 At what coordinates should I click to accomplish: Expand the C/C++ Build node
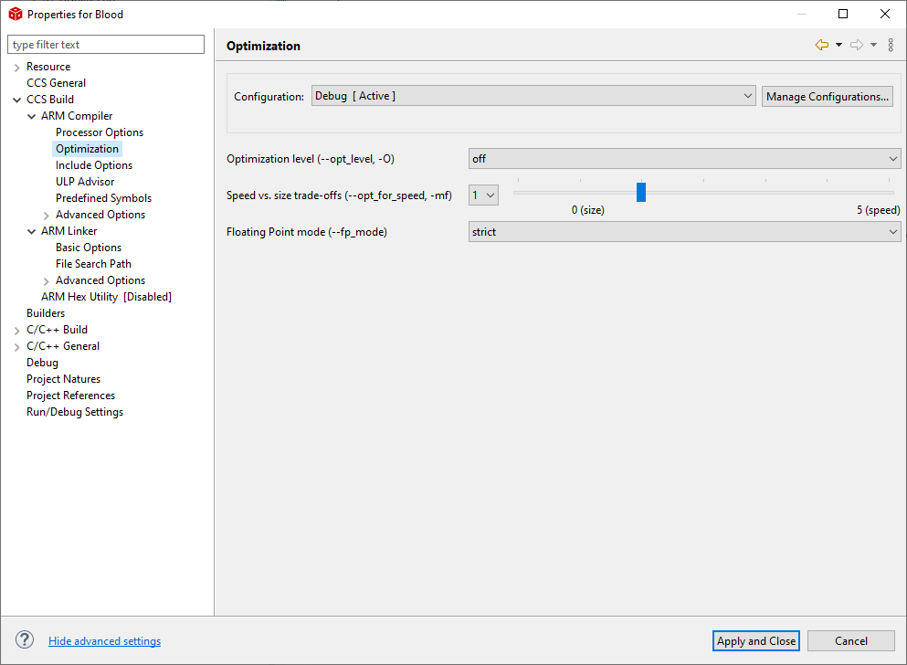(16, 330)
